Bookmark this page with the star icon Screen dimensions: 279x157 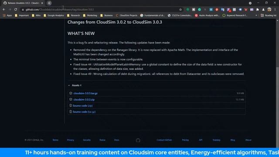point(180,10)
